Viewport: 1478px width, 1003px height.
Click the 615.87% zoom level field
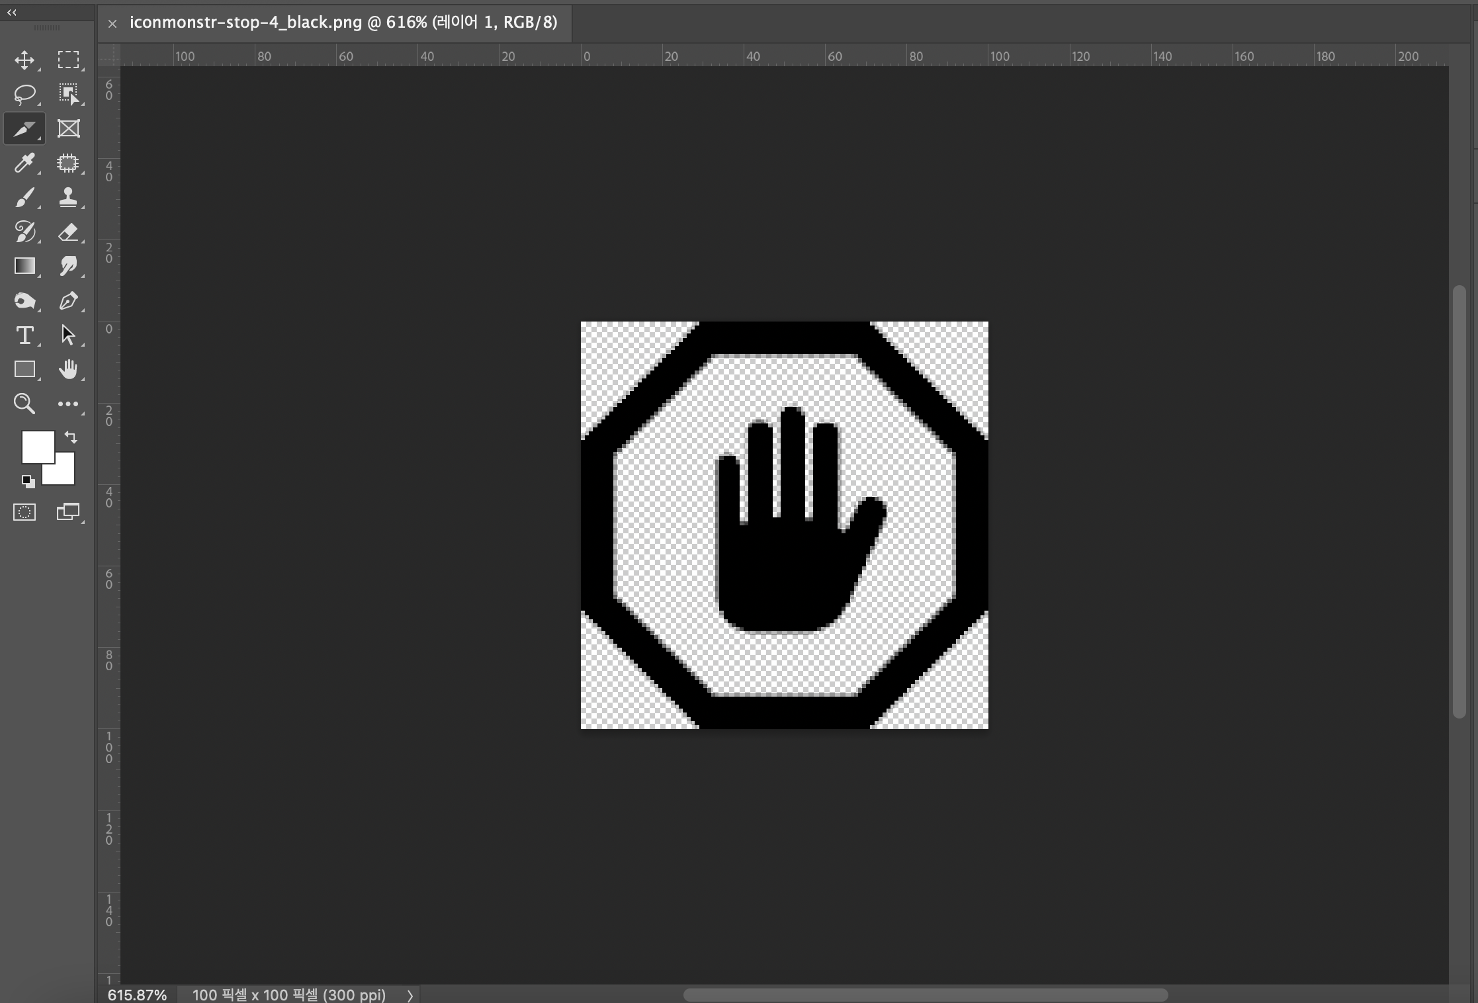pyautogui.click(x=137, y=995)
